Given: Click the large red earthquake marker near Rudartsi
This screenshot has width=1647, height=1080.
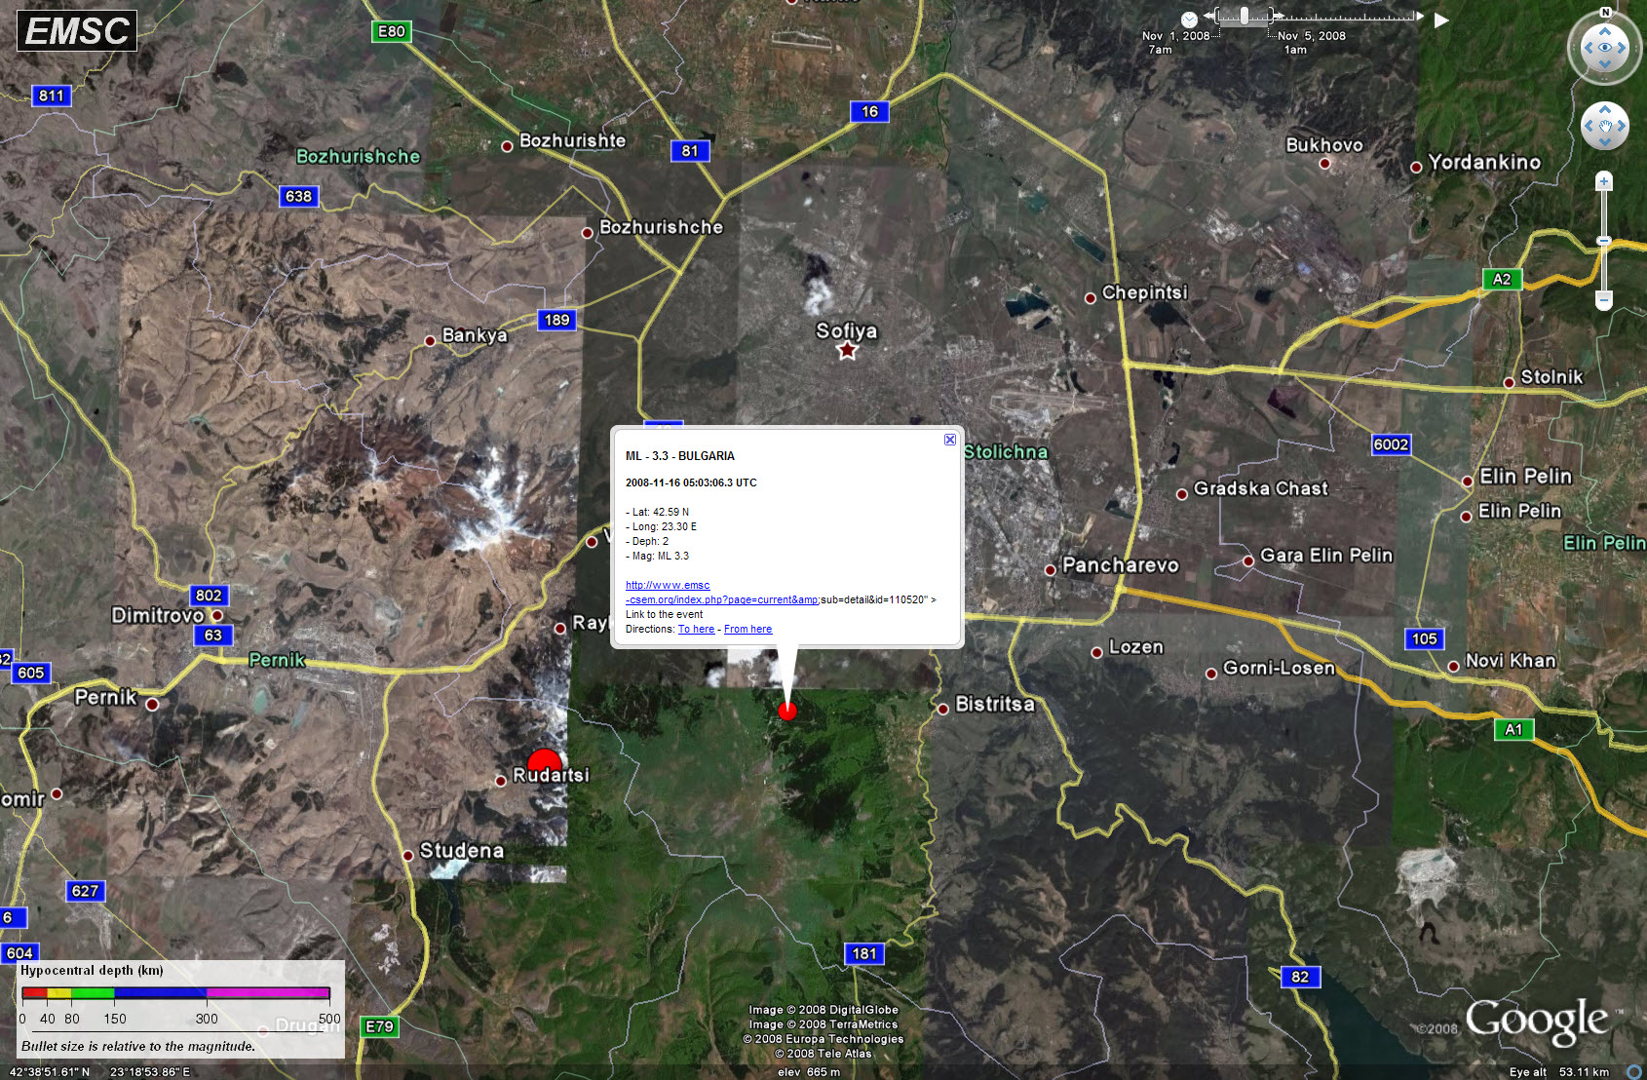Looking at the screenshot, I should click(x=544, y=763).
